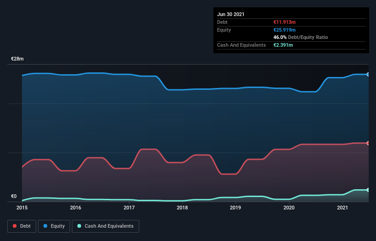Select the 2015 x-axis label
Image resolution: width=376 pixels, height=241 pixels.
pos(22,208)
